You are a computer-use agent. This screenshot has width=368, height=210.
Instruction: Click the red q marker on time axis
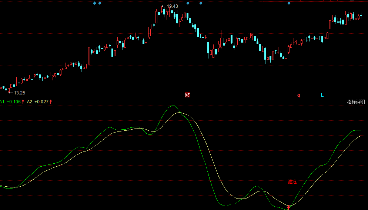click(299, 95)
